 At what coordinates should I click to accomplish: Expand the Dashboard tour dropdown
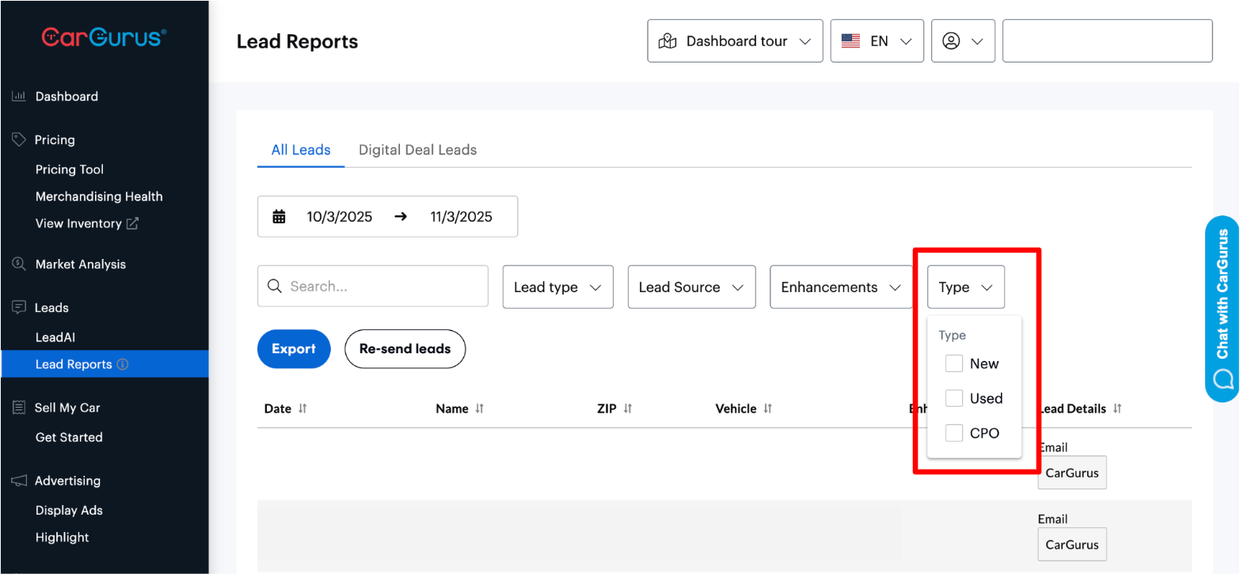pos(736,41)
